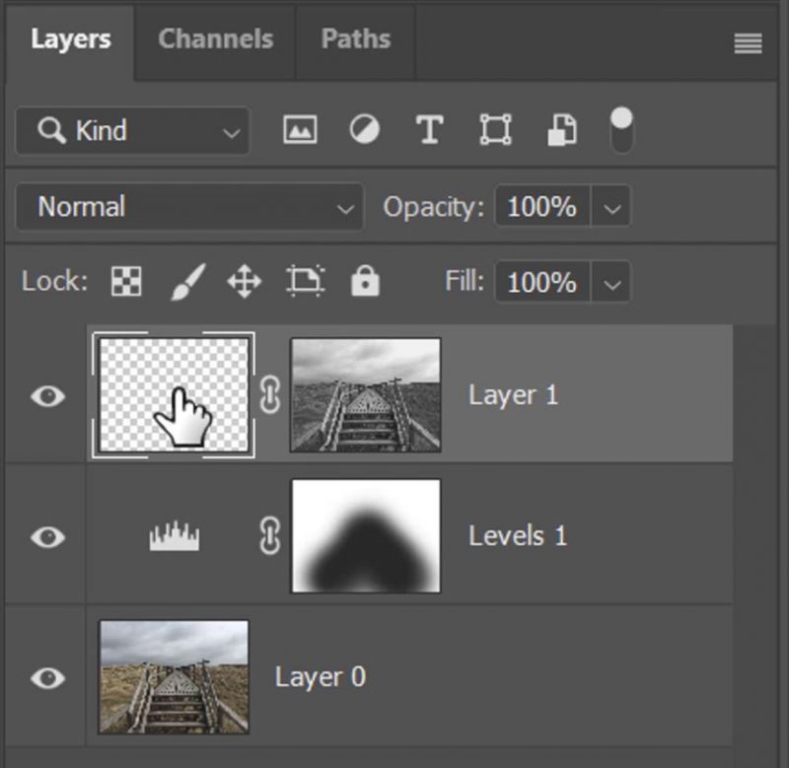Viewport: 789px width, 768px height.
Task: Click the adjustment layers filter icon
Action: pyautogui.click(x=364, y=129)
